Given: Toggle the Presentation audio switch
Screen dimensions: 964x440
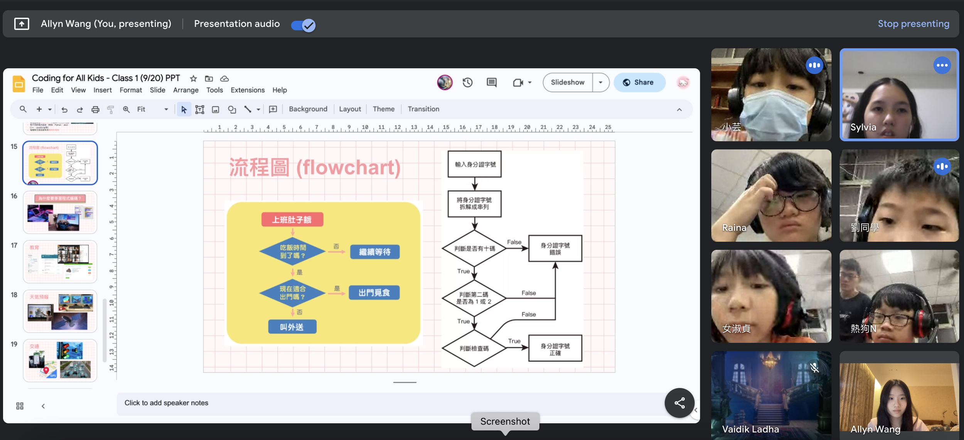Looking at the screenshot, I should coord(303,25).
